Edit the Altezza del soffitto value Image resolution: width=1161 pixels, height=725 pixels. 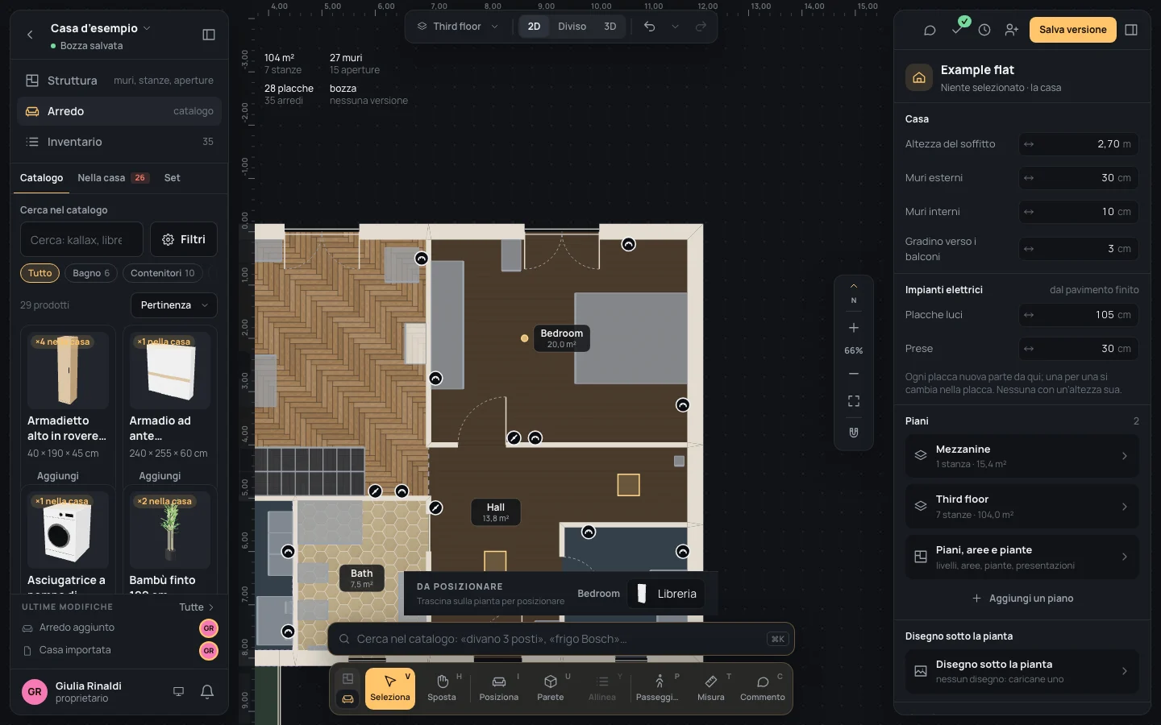1079,144
